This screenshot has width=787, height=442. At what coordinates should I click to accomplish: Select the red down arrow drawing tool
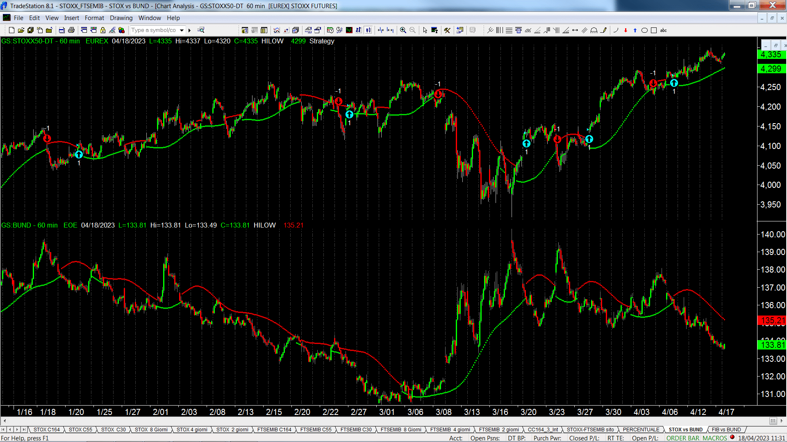coord(626,30)
